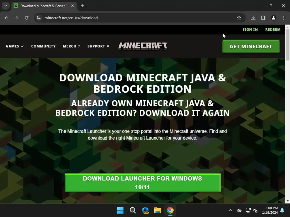Open tab search dropdown arrow

click(6, 6)
